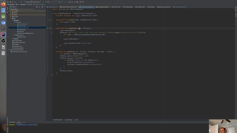Screen dimensions: 237x133
Task: Click the Collapse All icon in Project panel
Action: click(39, 7)
